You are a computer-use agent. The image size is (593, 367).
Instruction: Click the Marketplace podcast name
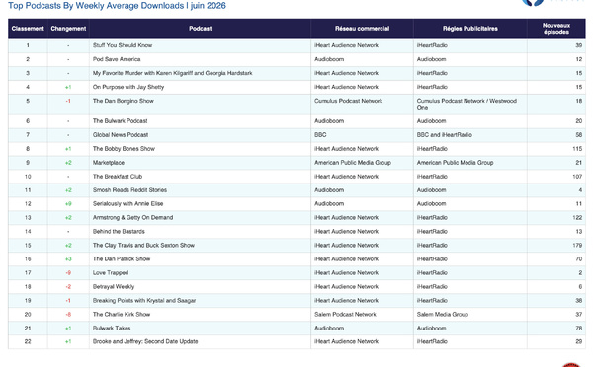[108, 163]
